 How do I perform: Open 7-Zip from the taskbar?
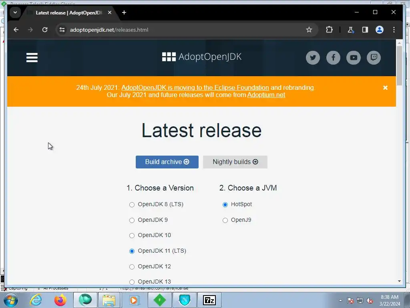pyautogui.click(x=209, y=300)
